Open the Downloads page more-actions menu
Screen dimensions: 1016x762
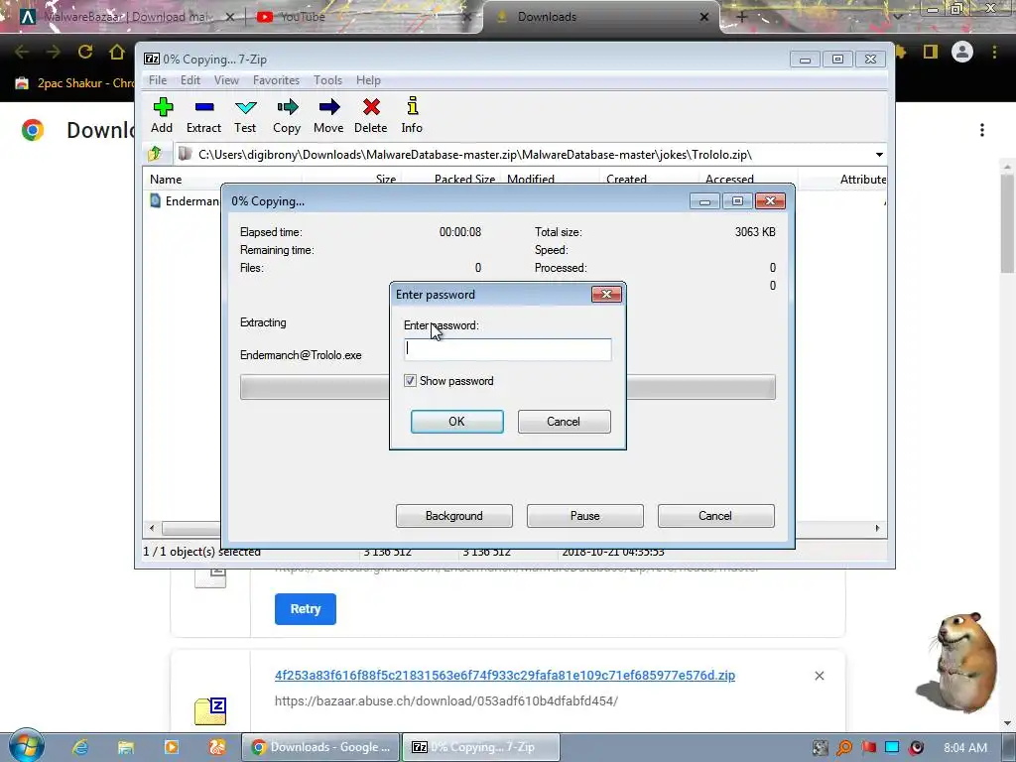click(982, 130)
